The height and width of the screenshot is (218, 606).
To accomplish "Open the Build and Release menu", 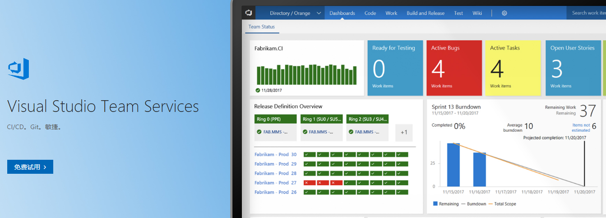I will (x=426, y=13).
